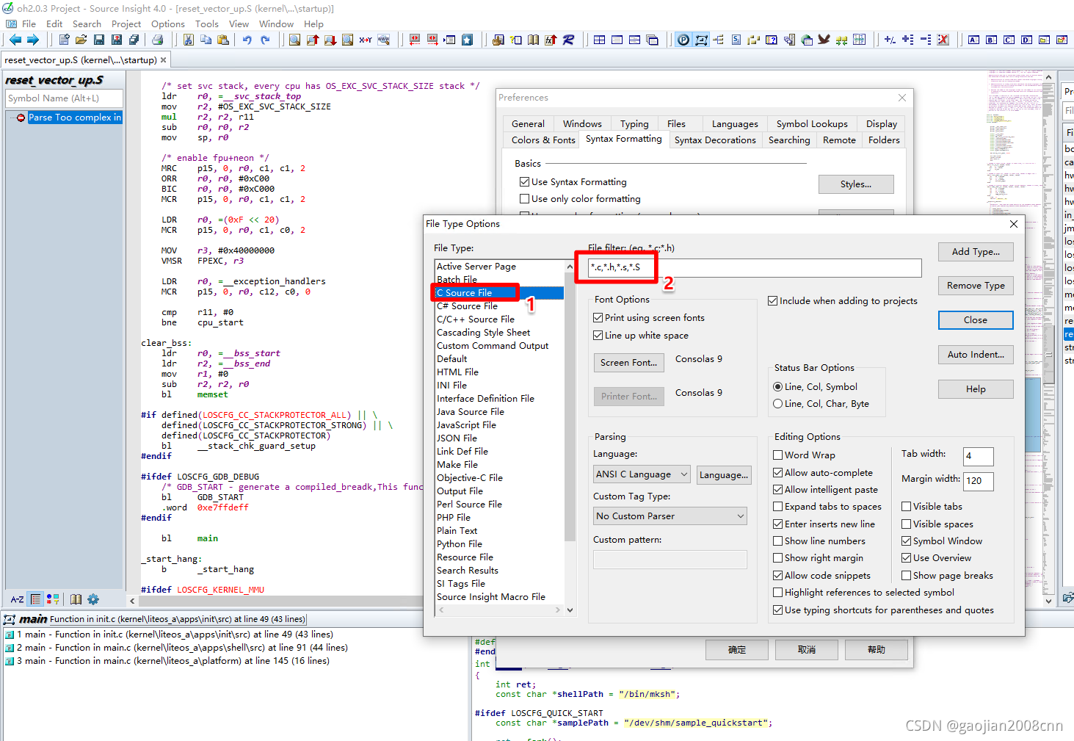Image resolution: width=1074 pixels, height=741 pixels.
Task: Open the Tools menu
Action: pyautogui.click(x=206, y=24)
